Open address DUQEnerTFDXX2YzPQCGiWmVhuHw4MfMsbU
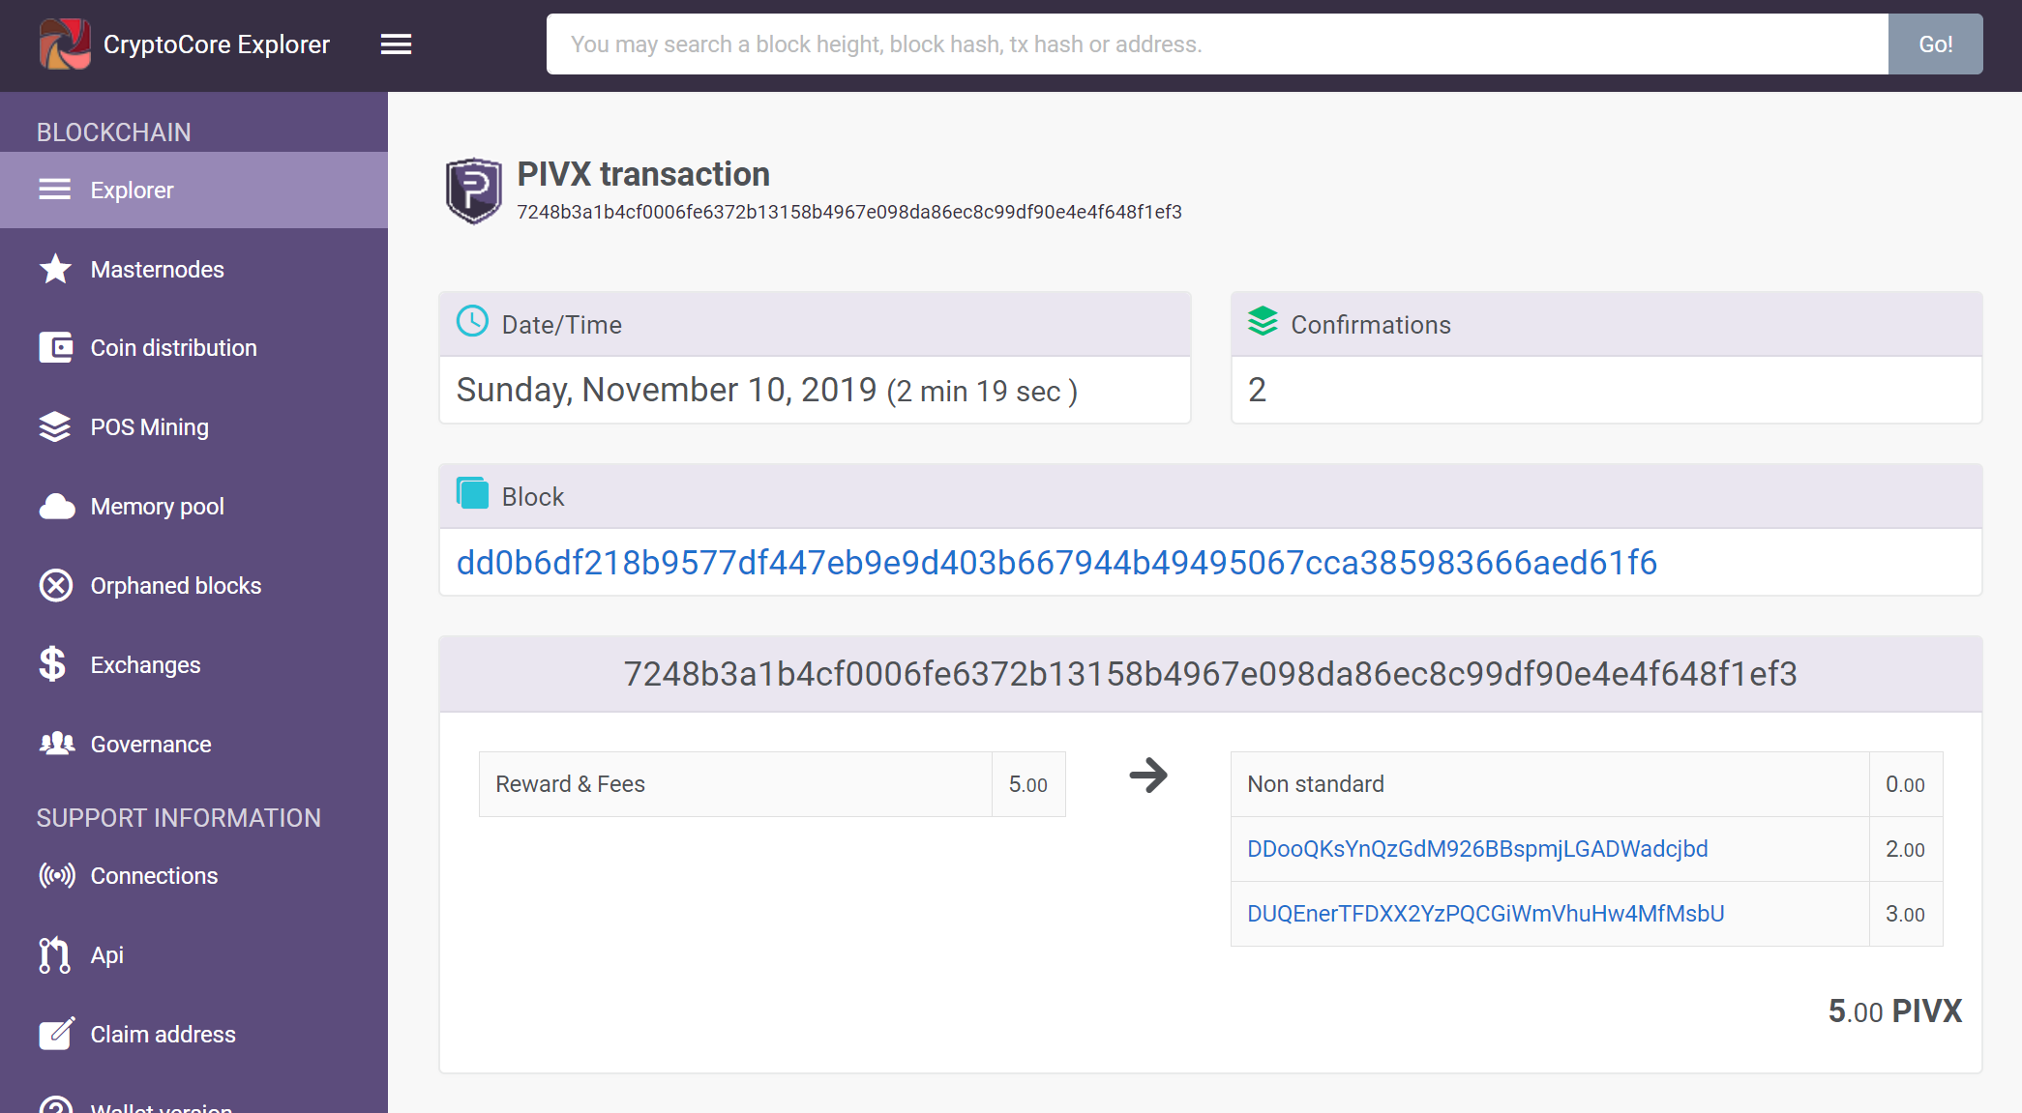Screen dimensions: 2022x1113 (x=1485, y=914)
